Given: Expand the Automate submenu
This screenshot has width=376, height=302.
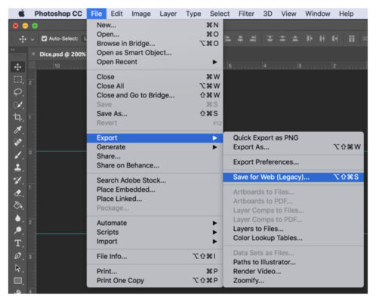Looking at the screenshot, I should pos(155,223).
